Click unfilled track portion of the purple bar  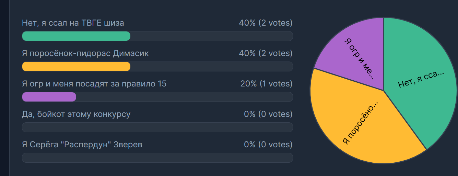[184, 97]
